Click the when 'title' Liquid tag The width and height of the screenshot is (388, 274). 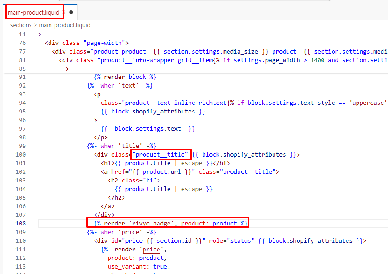(122, 146)
